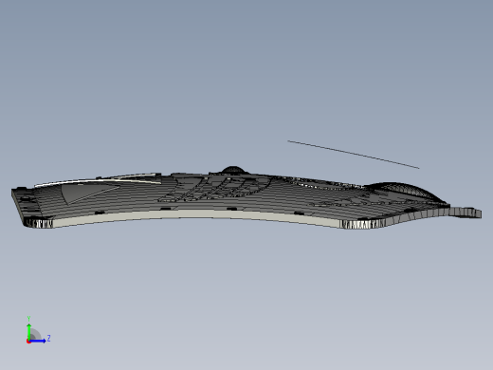Screen dimensions: 493x370
Task: Click the dome bump on the model top
Action: click(x=234, y=170)
